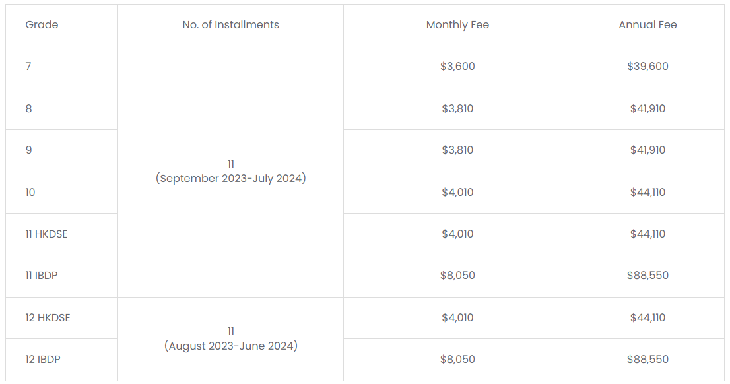Click the Monthly Fee column header

click(457, 25)
